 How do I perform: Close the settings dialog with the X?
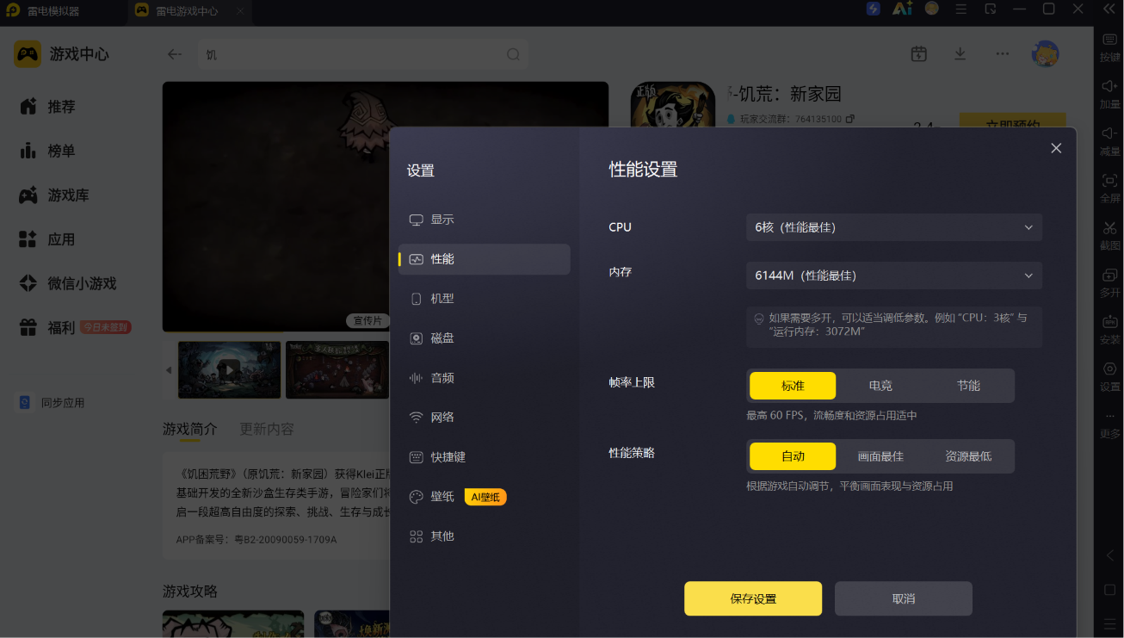[1056, 148]
